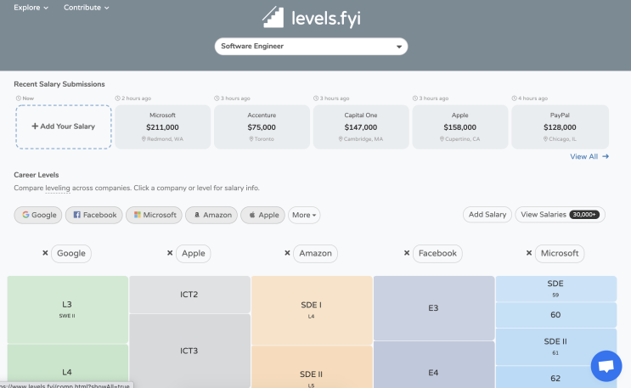
Task: Remove Microsoft column with its X icon
Action: 529,253
